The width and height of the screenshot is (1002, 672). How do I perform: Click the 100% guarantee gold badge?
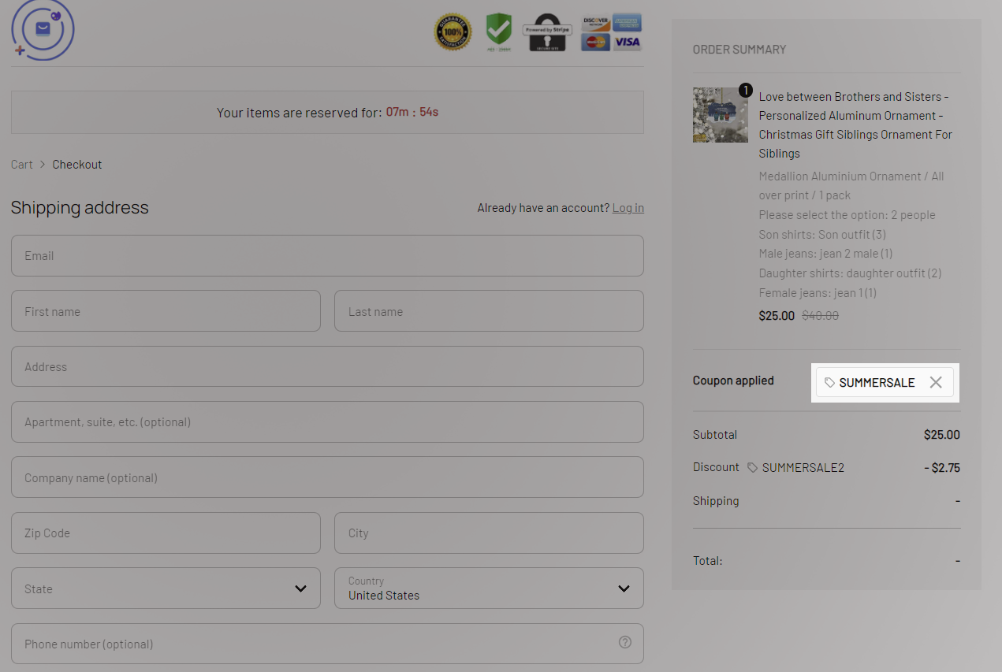[x=453, y=32]
